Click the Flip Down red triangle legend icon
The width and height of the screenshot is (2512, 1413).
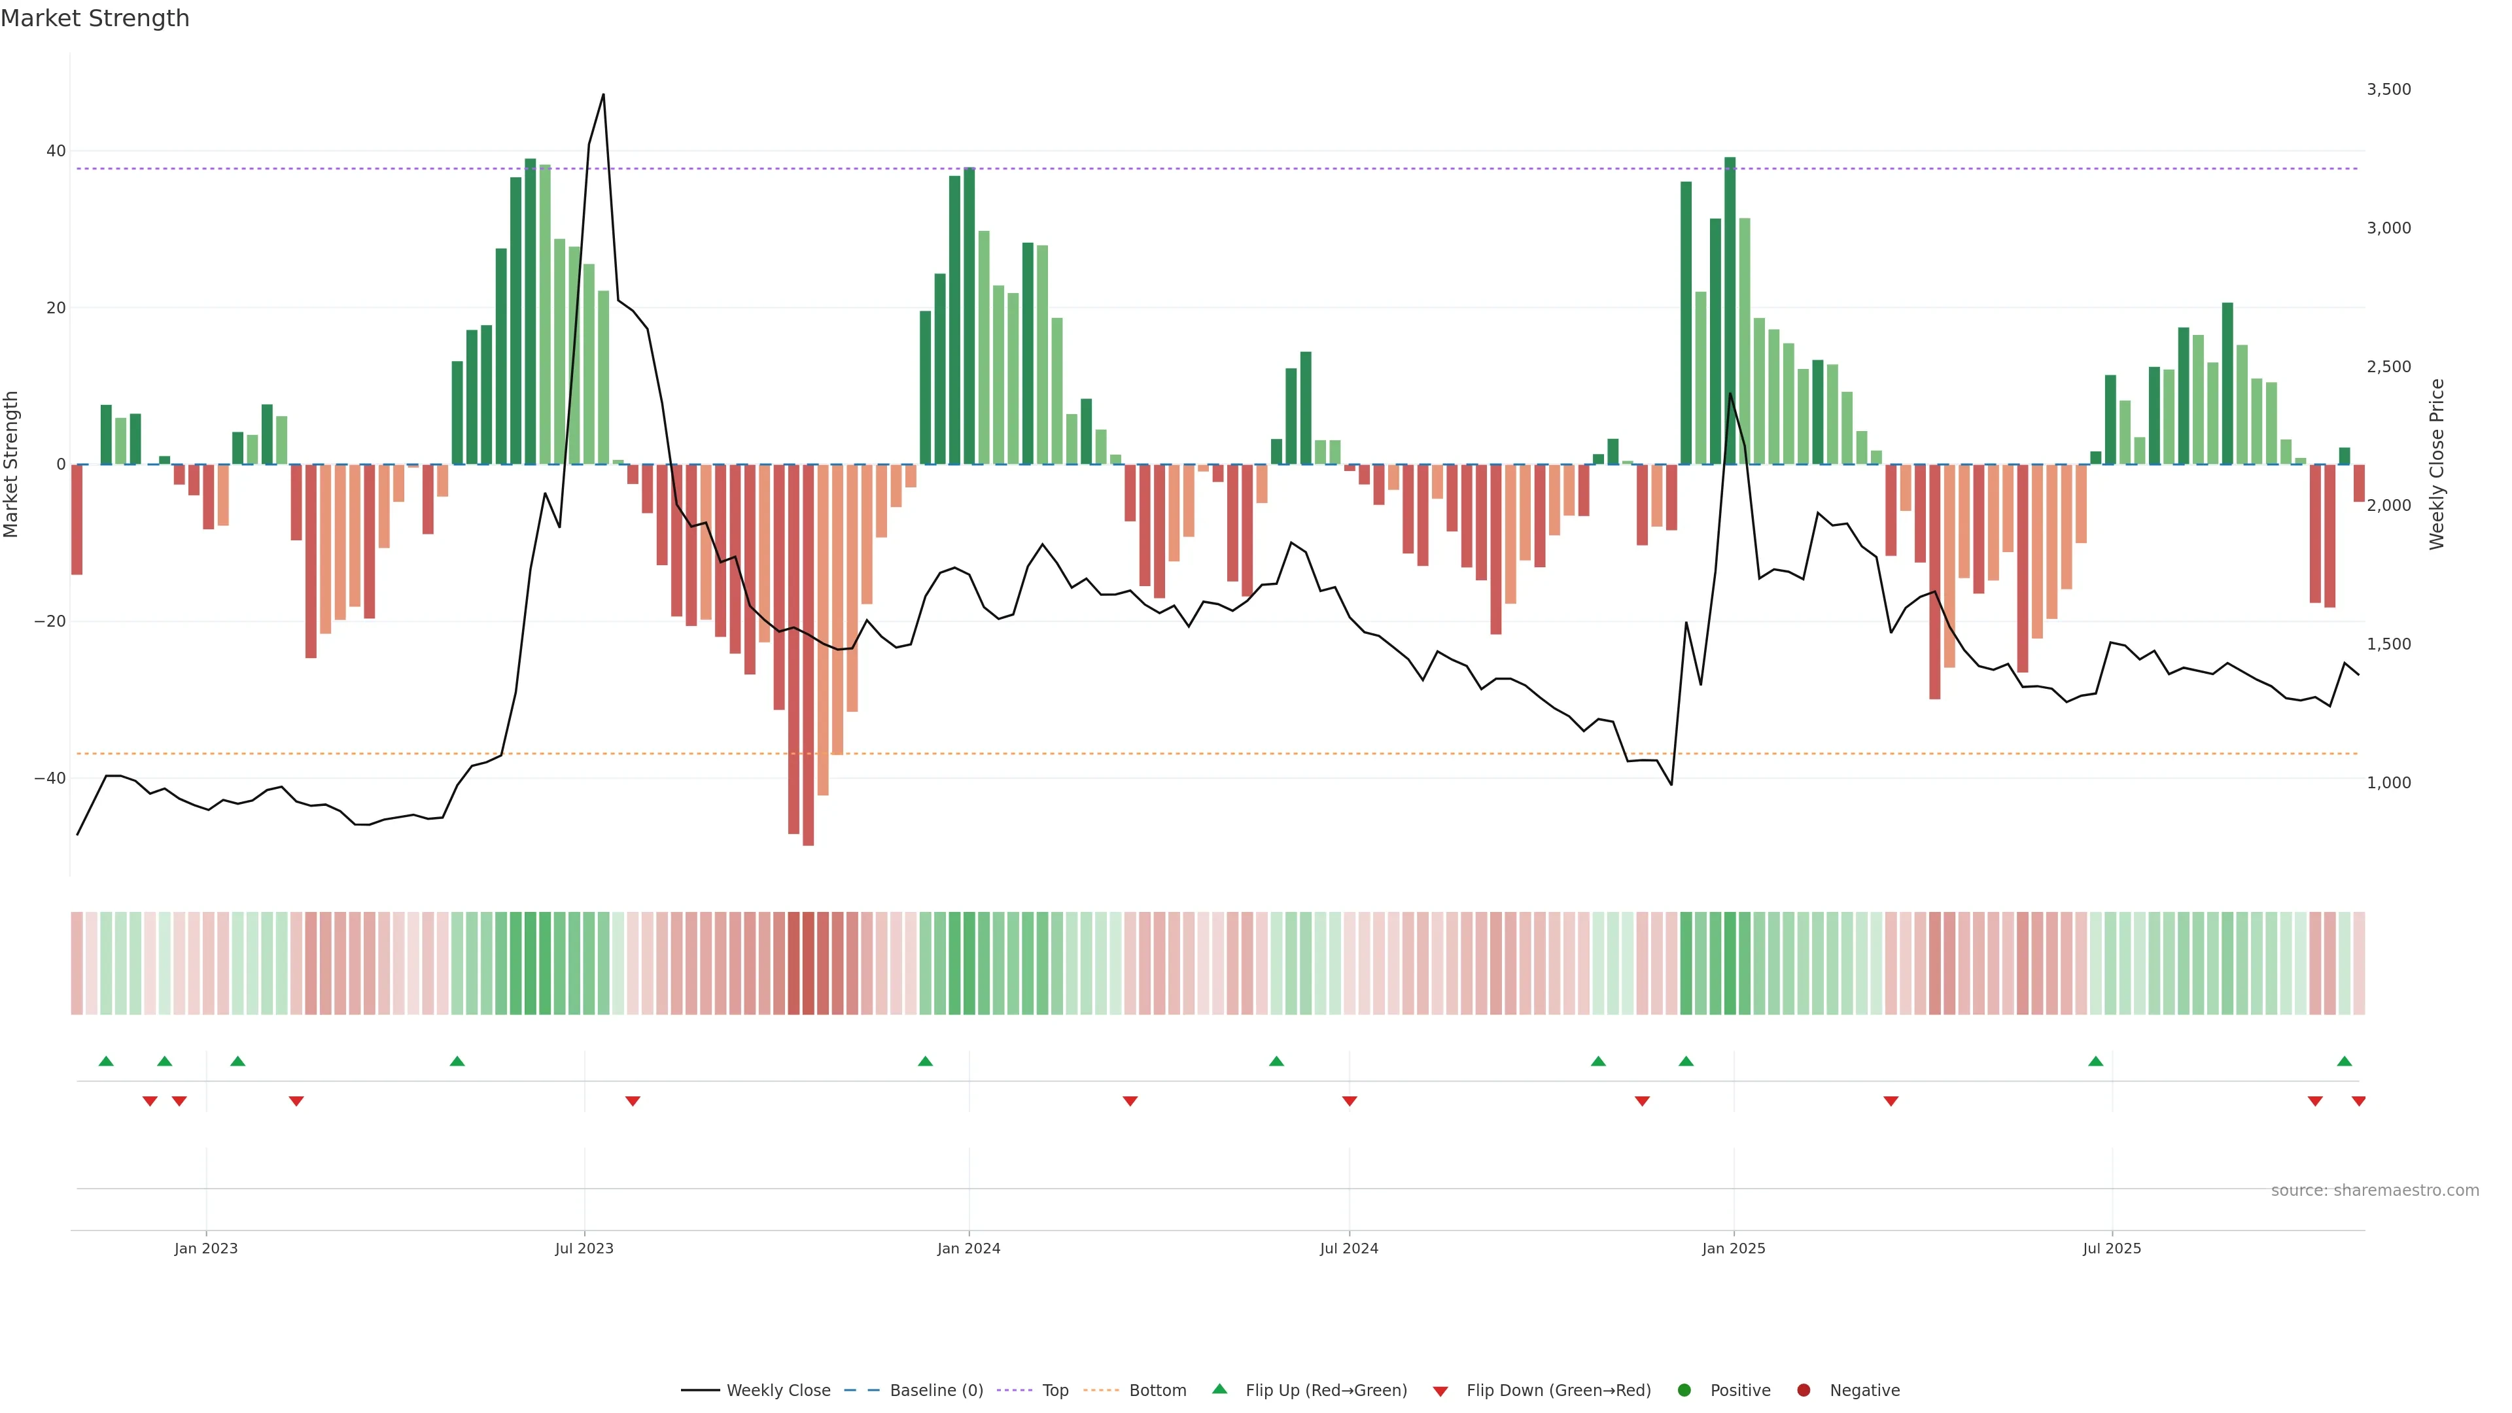tap(1440, 1391)
